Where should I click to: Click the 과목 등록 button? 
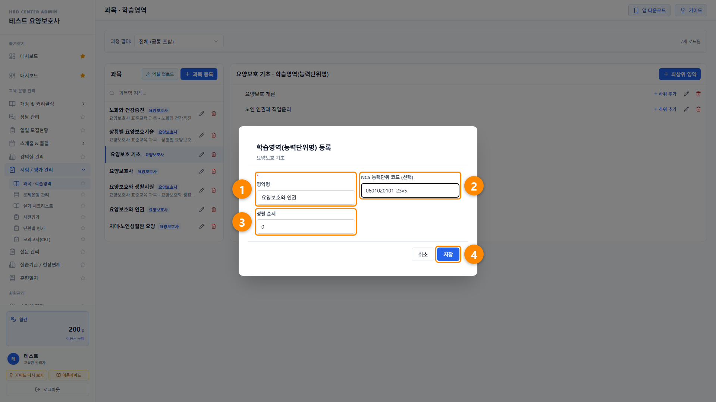pyautogui.click(x=199, y=74)
